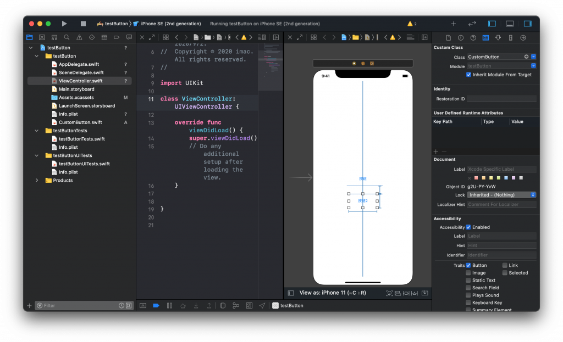Show the History inspector
The image size is (563, 342).
click(x=461, y=38)
